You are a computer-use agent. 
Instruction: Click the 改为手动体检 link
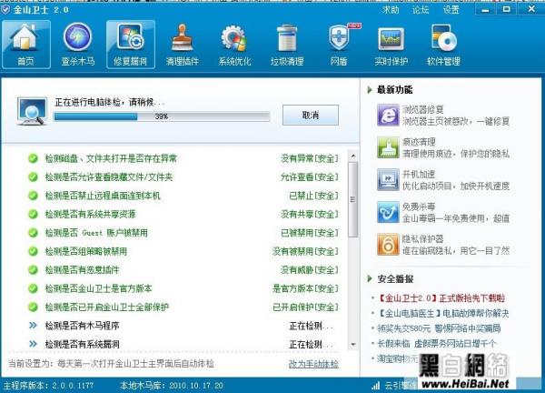click(x=313, y=364)
